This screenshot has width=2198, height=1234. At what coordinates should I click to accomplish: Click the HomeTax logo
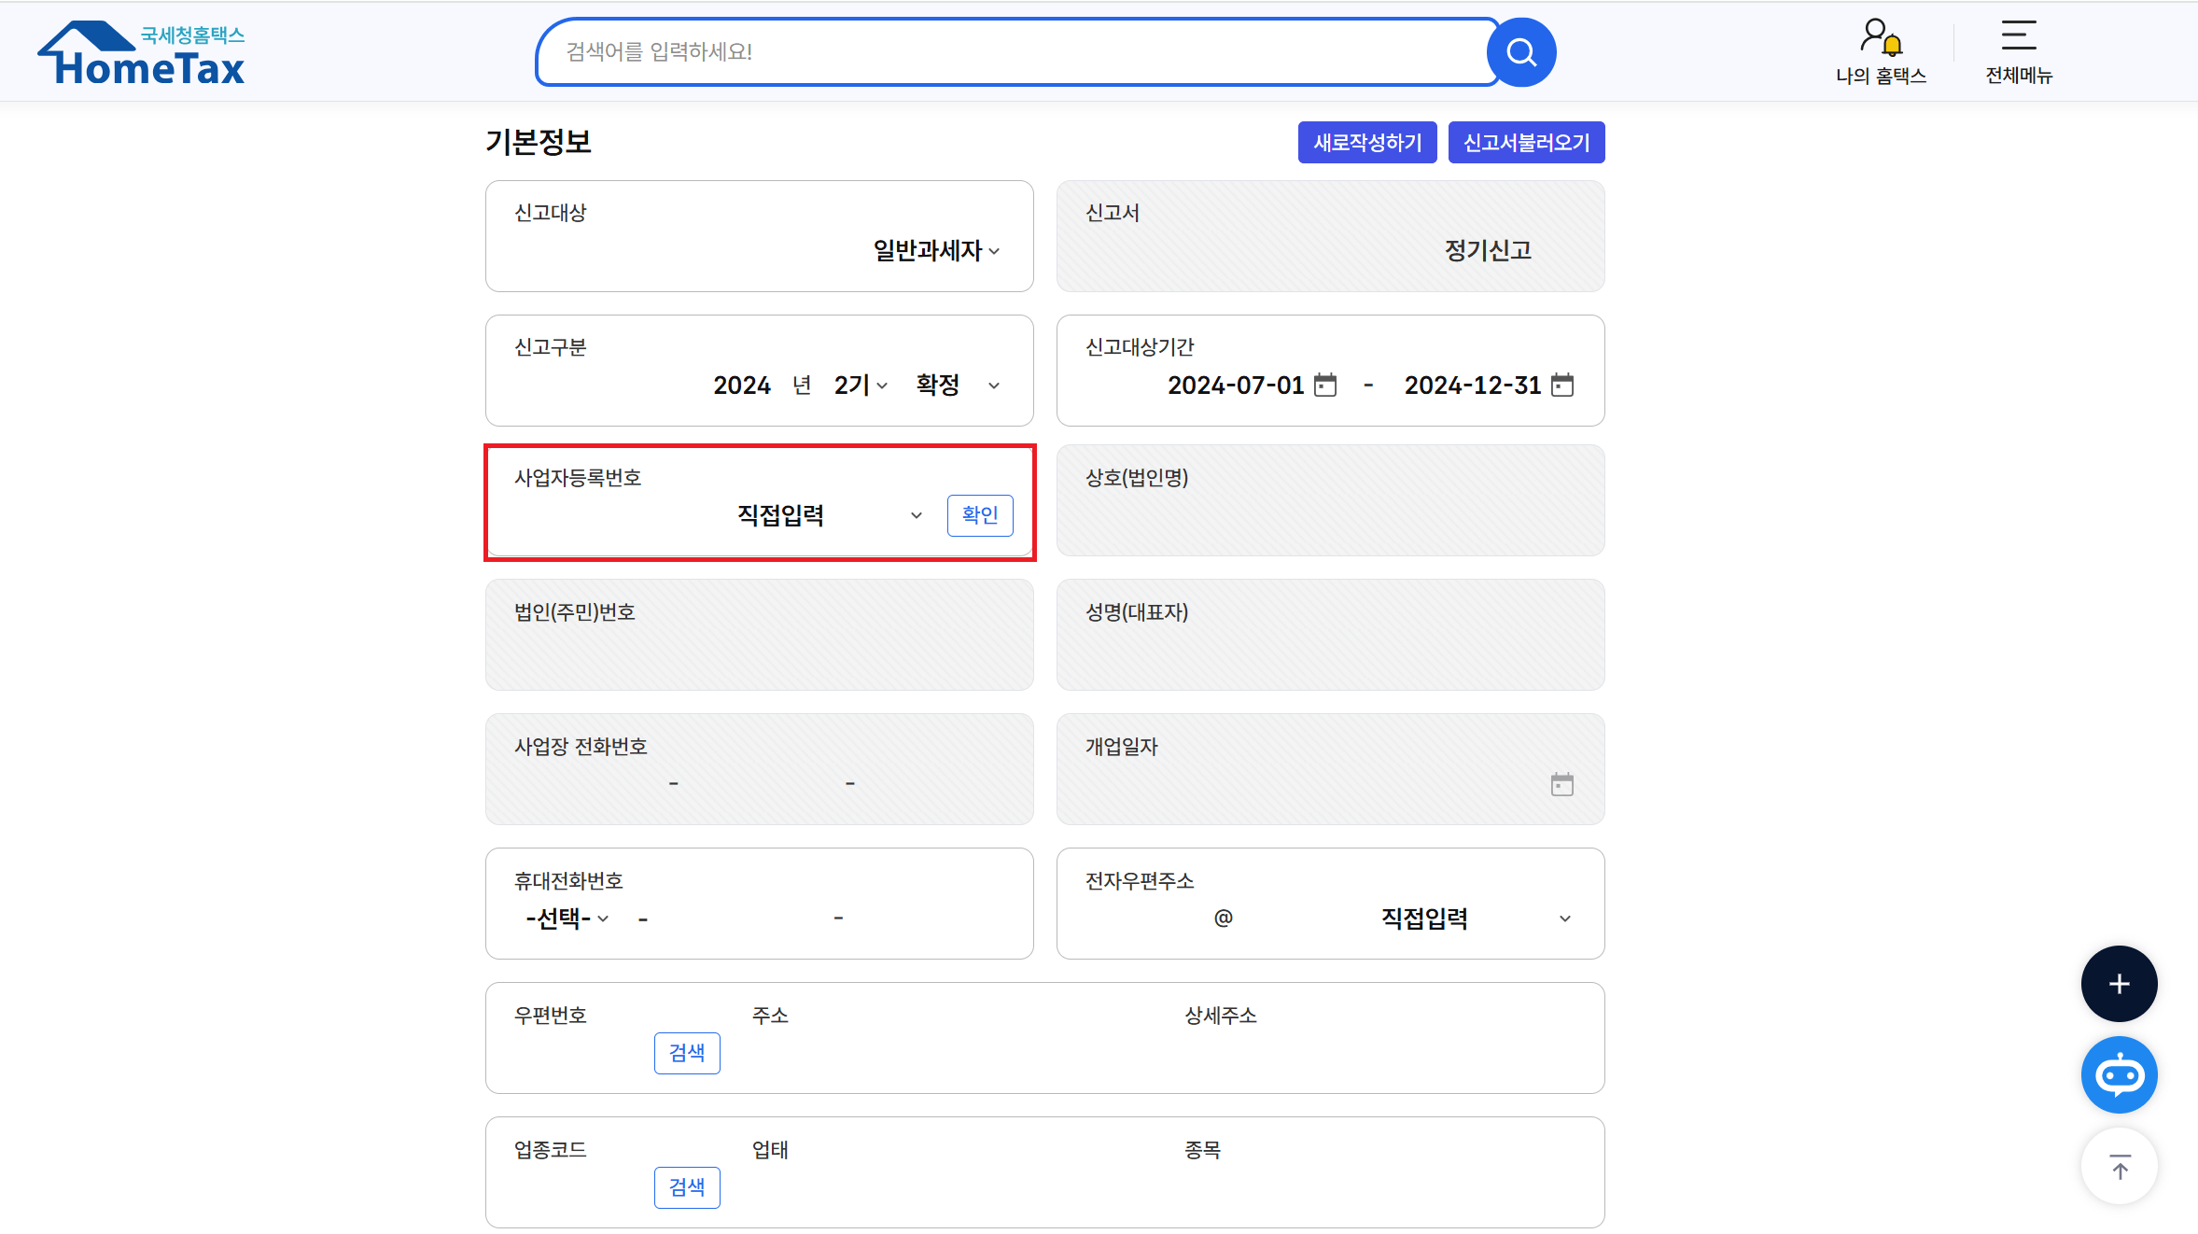click(x=142, y=54)
